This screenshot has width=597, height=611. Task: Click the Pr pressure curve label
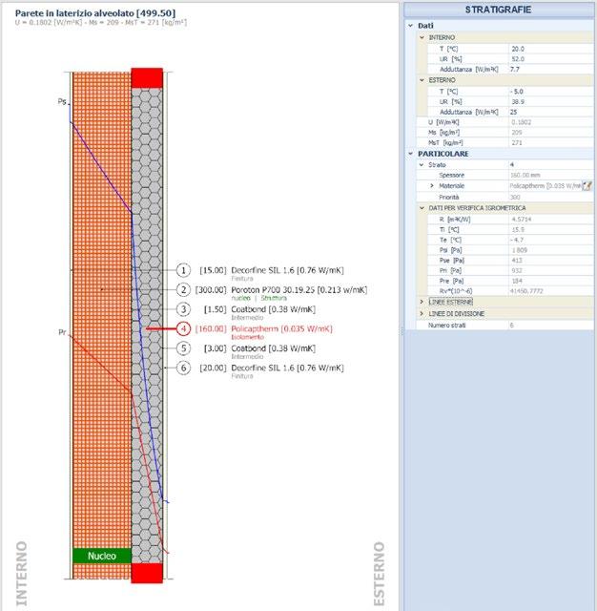(62, 332)
